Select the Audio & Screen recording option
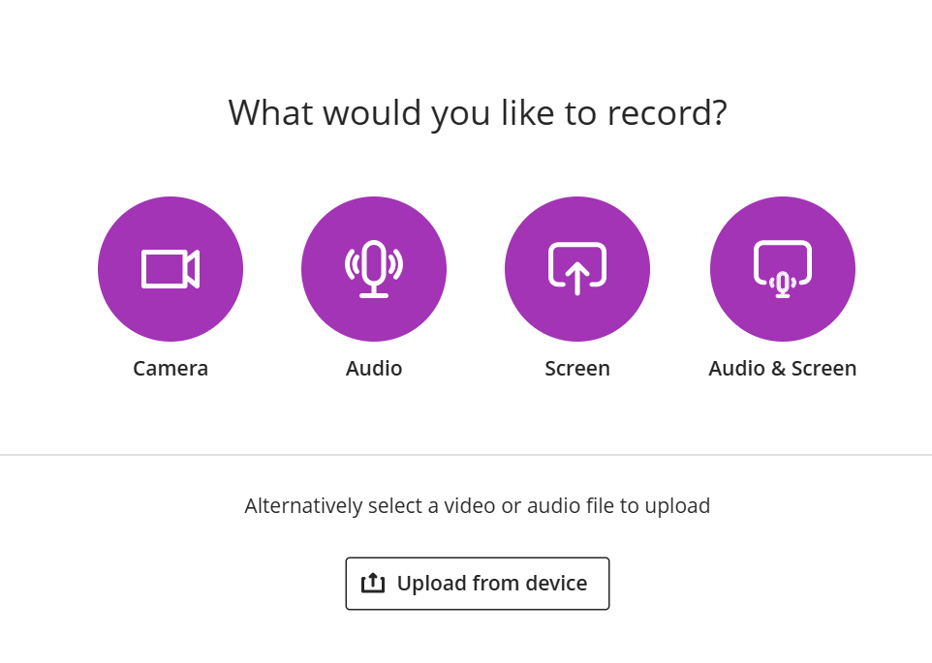Screen dimensions: 932x663 (x=782, y=268)
